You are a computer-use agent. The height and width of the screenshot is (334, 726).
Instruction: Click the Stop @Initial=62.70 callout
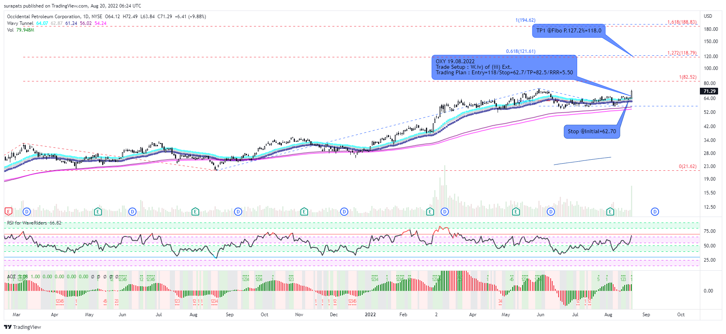point(592,132)
